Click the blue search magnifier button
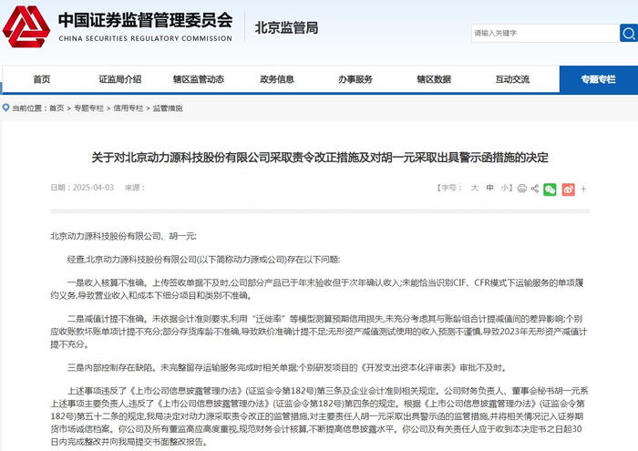The height and width of the screenshot is (451, 638). click(629, 33)
